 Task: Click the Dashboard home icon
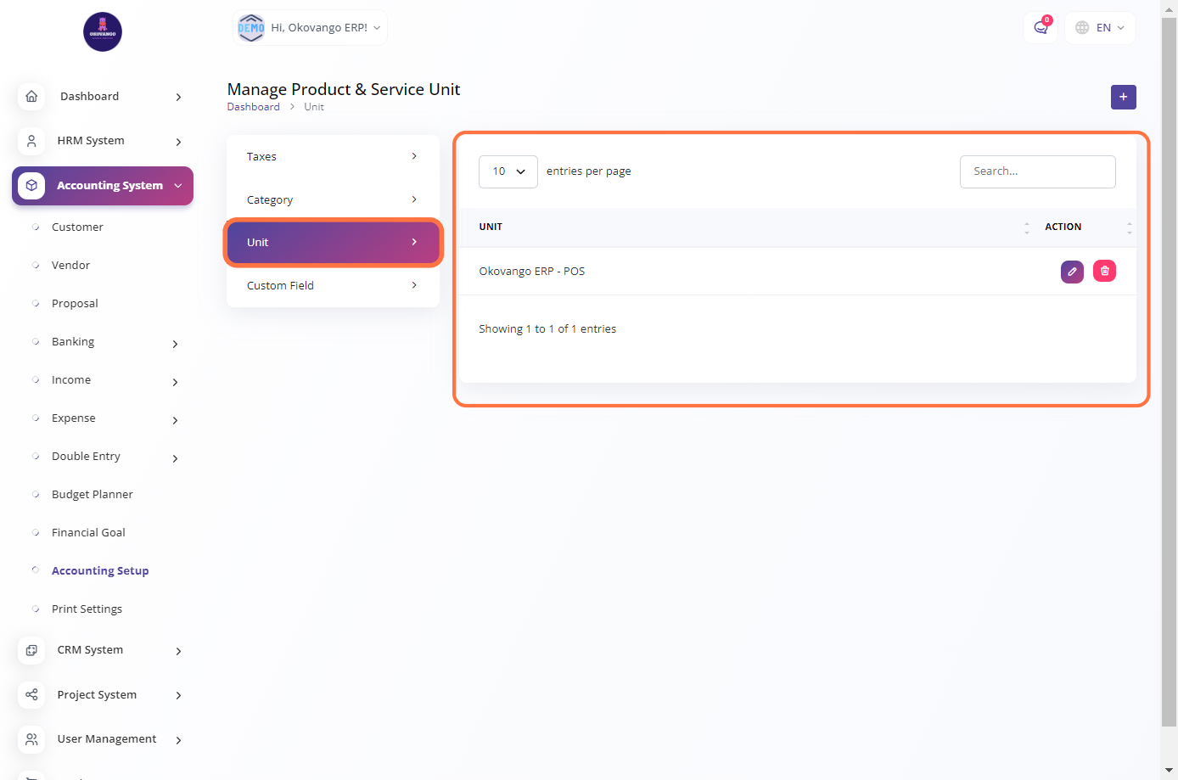coord(31,97)
